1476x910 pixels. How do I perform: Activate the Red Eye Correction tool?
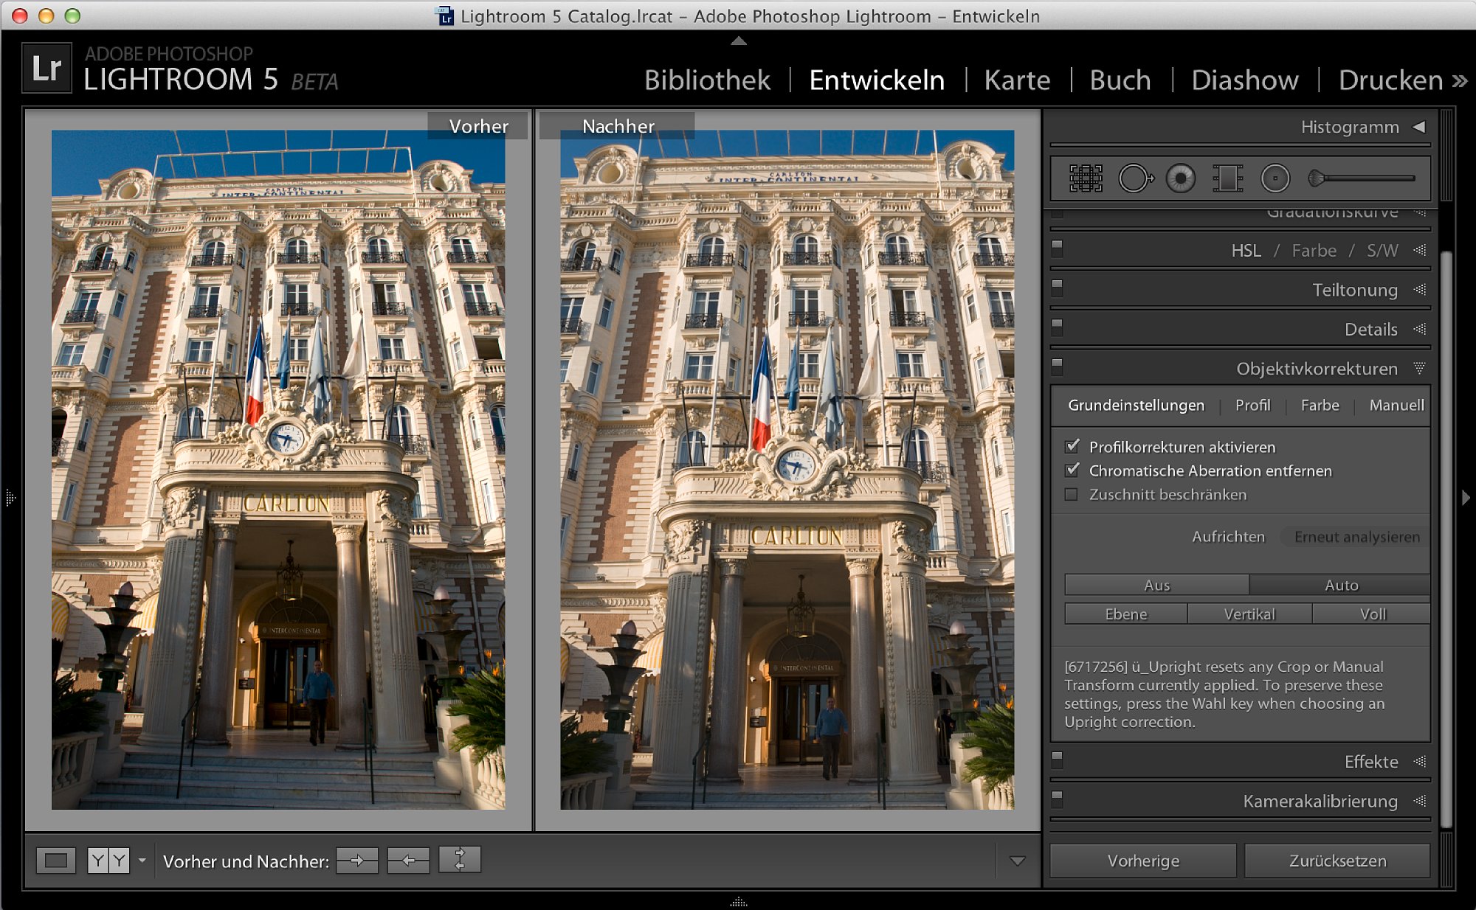click(x=1181, y=178)
